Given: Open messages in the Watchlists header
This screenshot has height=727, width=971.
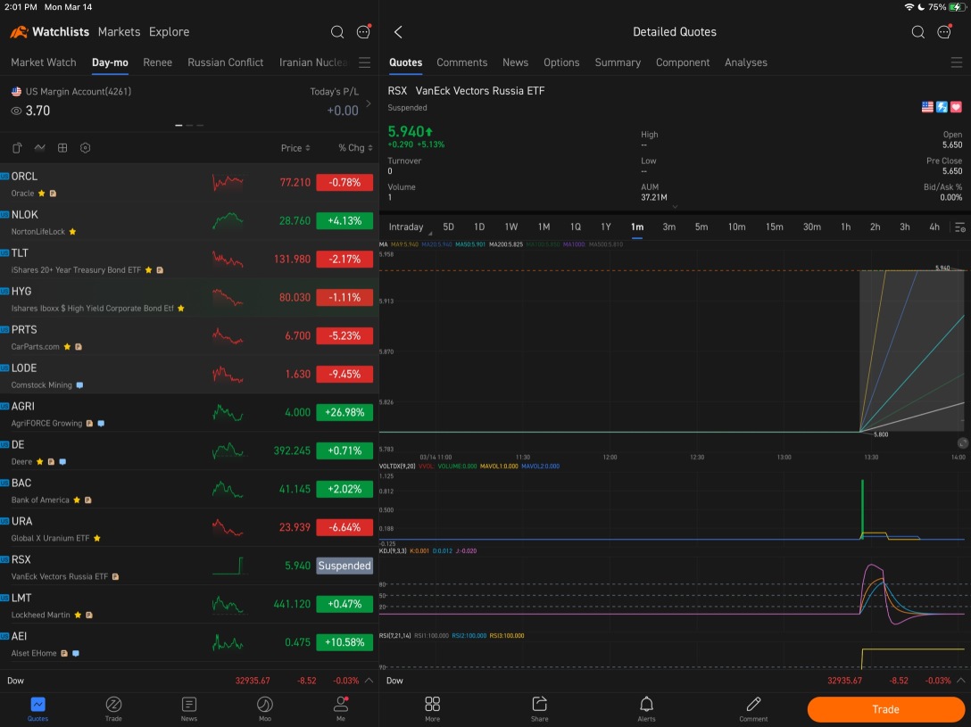Looking at the screenshot, I should click(363, 31).
